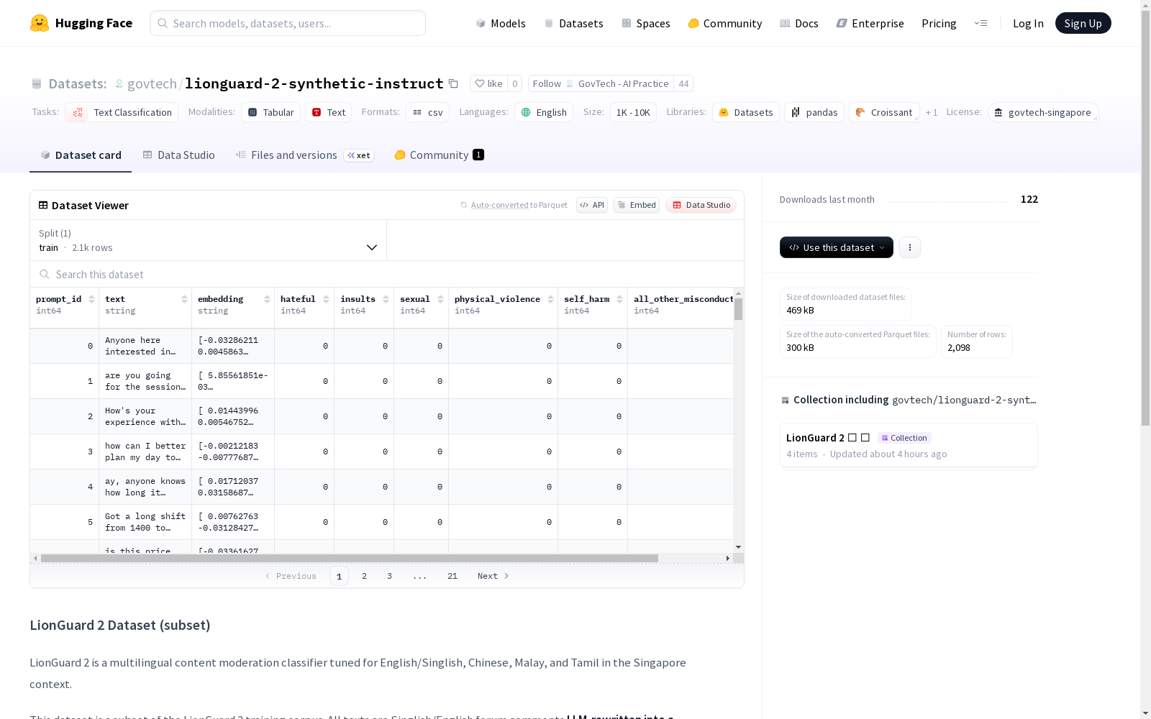This screenshot has height=719, width=1151.
Task: Open the LionGuard 2 collection card
Action: click(x=909, y=445)
